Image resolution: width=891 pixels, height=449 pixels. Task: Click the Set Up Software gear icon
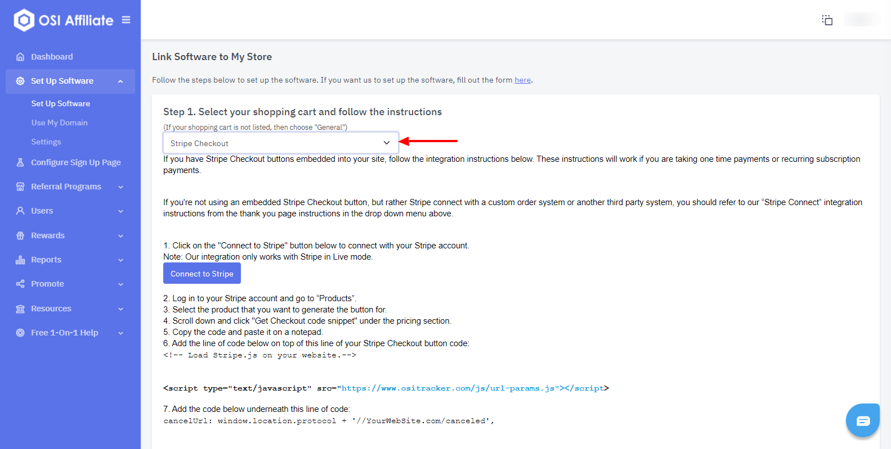(x=20, y=81)
